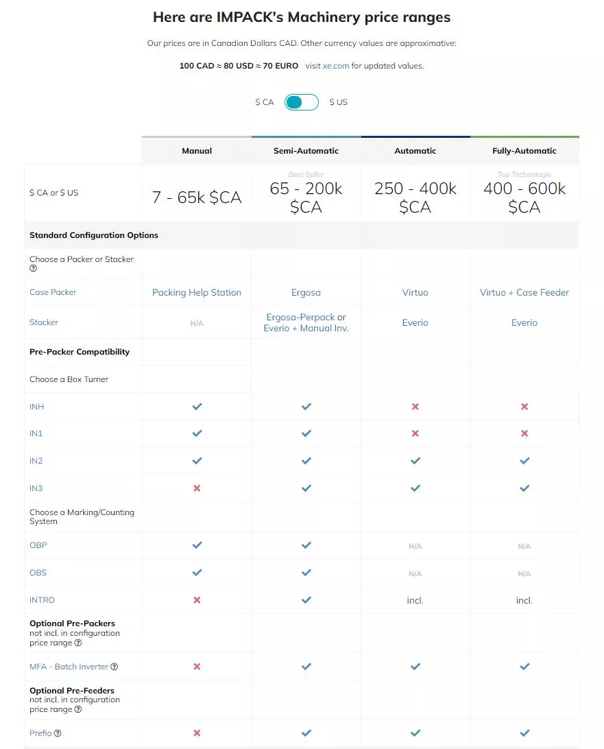The image size is (604, 749).
Task: Open the IN1 box turner link
Action: click(36, 433)
